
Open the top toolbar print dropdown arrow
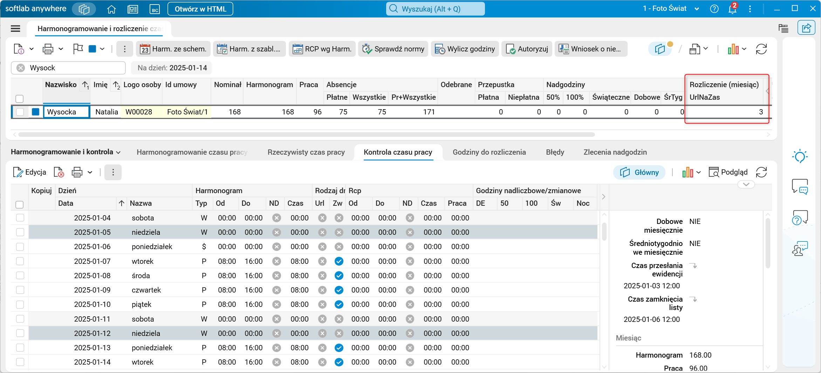(61, 49)
